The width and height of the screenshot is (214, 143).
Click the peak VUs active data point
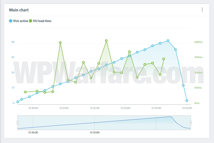tap(168, 41)
